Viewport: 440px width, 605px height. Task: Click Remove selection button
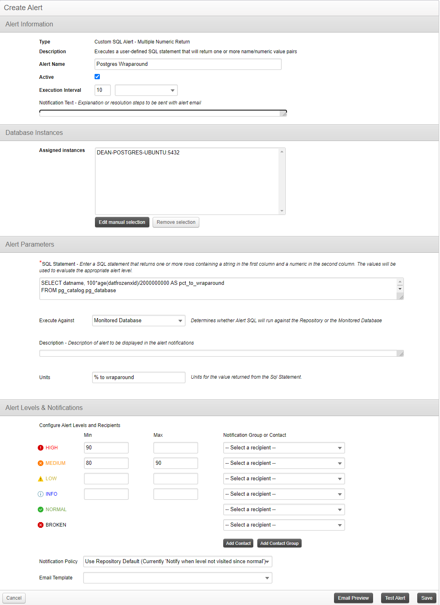tap(176, 222)
